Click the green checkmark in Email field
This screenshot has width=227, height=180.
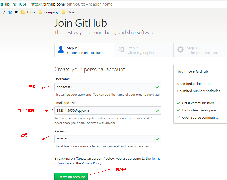(157, 111)
